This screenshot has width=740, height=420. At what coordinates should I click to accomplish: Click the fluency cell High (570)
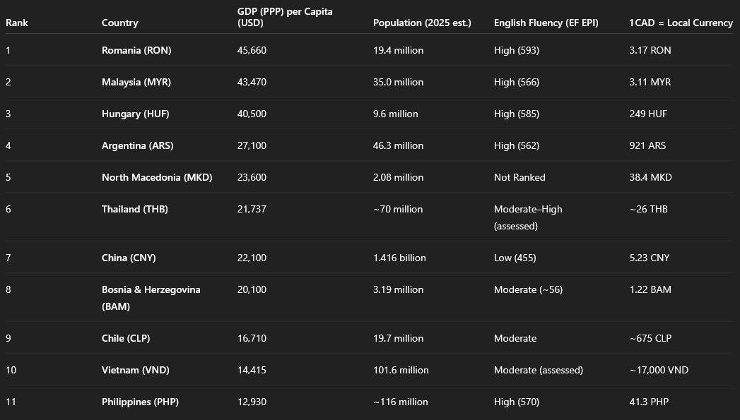tap(516, 402)
